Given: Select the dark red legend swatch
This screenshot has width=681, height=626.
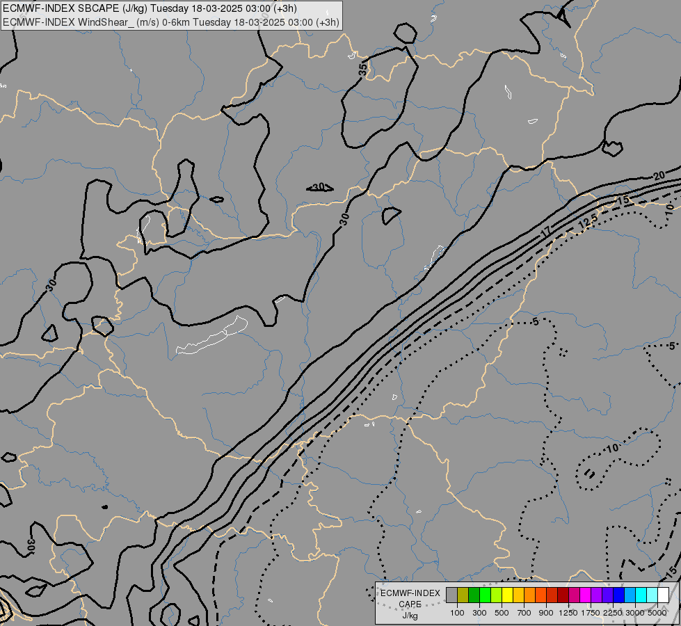Looking at the screenshot, I should [563, 595].
